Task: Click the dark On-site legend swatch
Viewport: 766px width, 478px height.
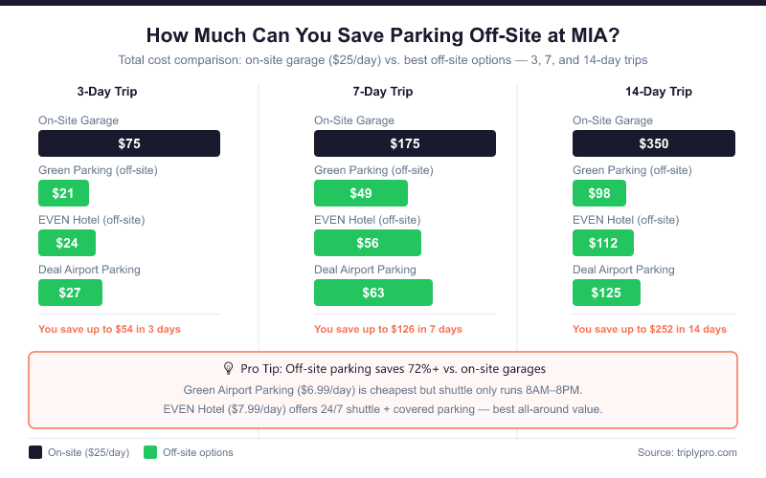Action: click(x=35, y=452)
